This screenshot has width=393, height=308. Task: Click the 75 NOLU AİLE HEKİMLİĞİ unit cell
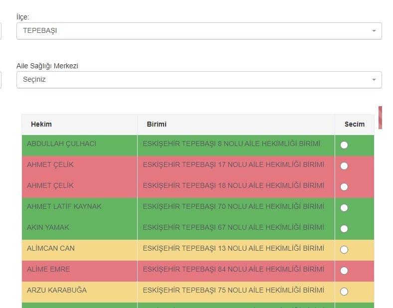(233, 291)
